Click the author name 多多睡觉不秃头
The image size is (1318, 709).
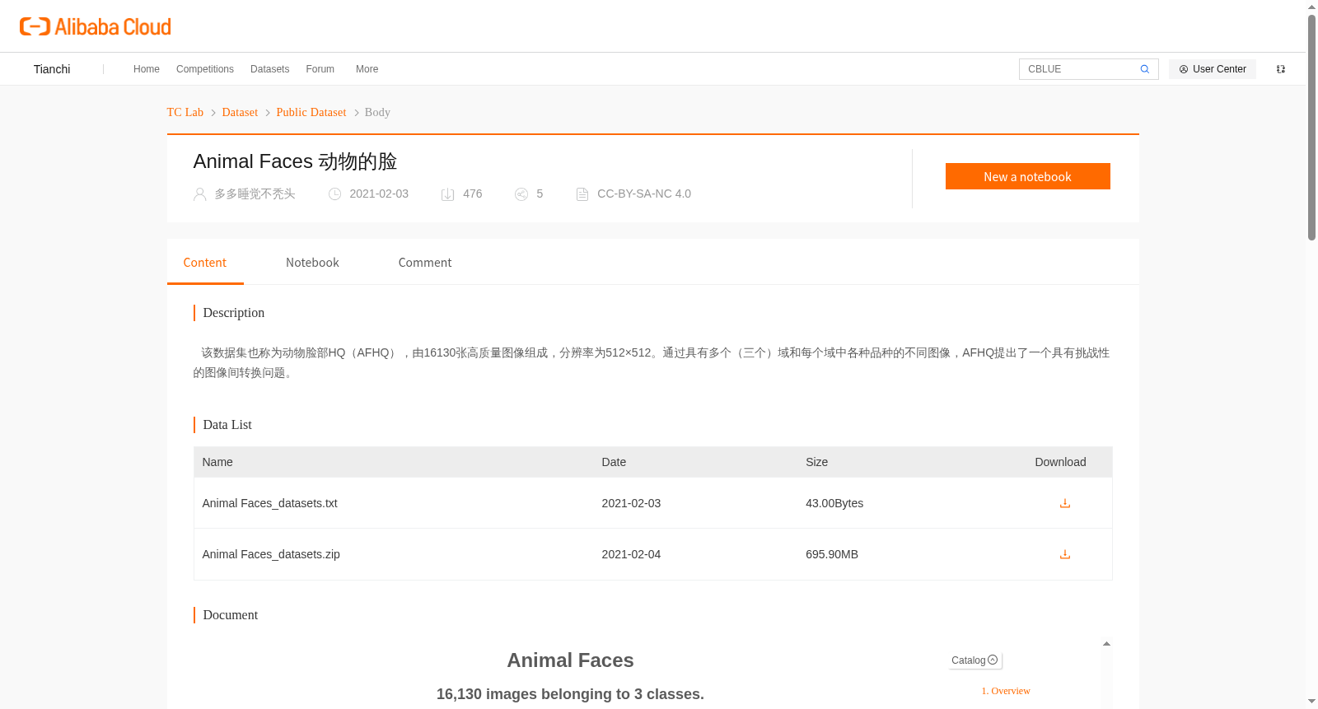click(255, 194)
